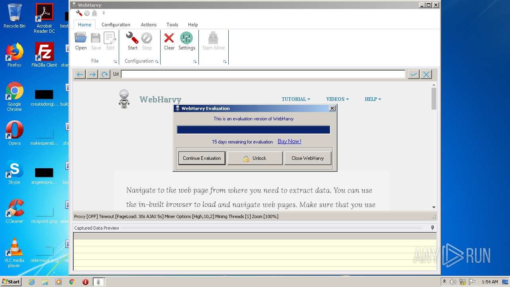Viewport: 510px width, 287px height.
Task: Go back with the browser back arrow
Action: point(80,75)
